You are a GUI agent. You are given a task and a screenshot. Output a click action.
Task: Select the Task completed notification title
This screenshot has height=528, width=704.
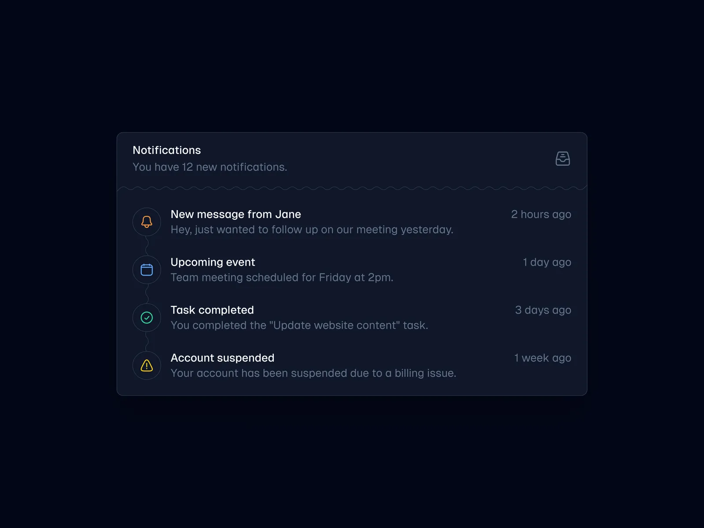(212, 310)
